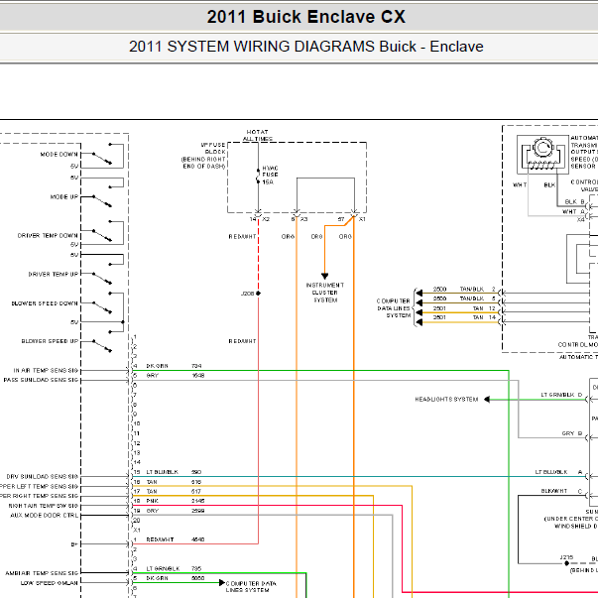Select the IN AIR TEMP SENS SIG label
Screen dimensions: 598x598
click(x=46, y=370)
